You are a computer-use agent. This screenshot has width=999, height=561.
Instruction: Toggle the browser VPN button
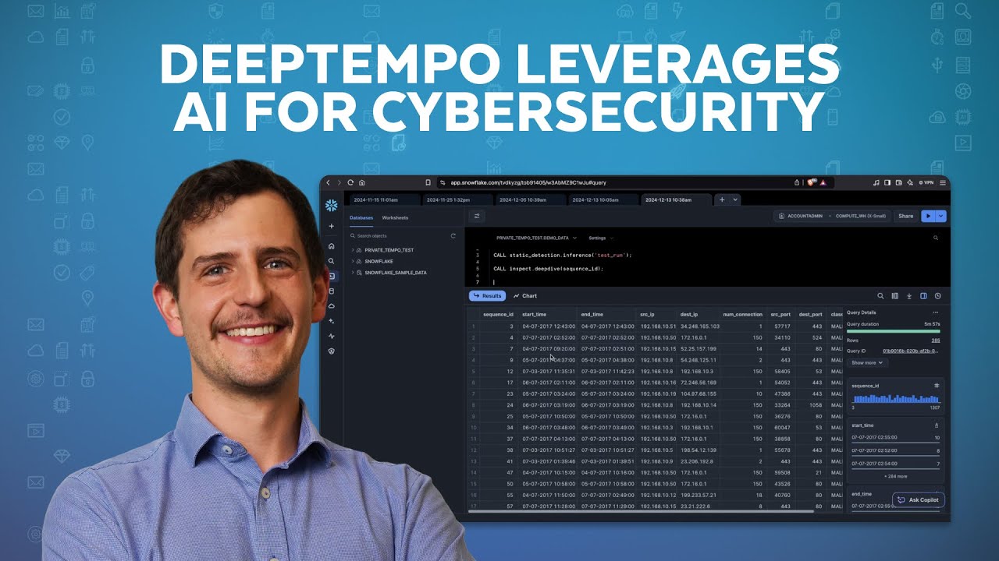tap(926, 182)
